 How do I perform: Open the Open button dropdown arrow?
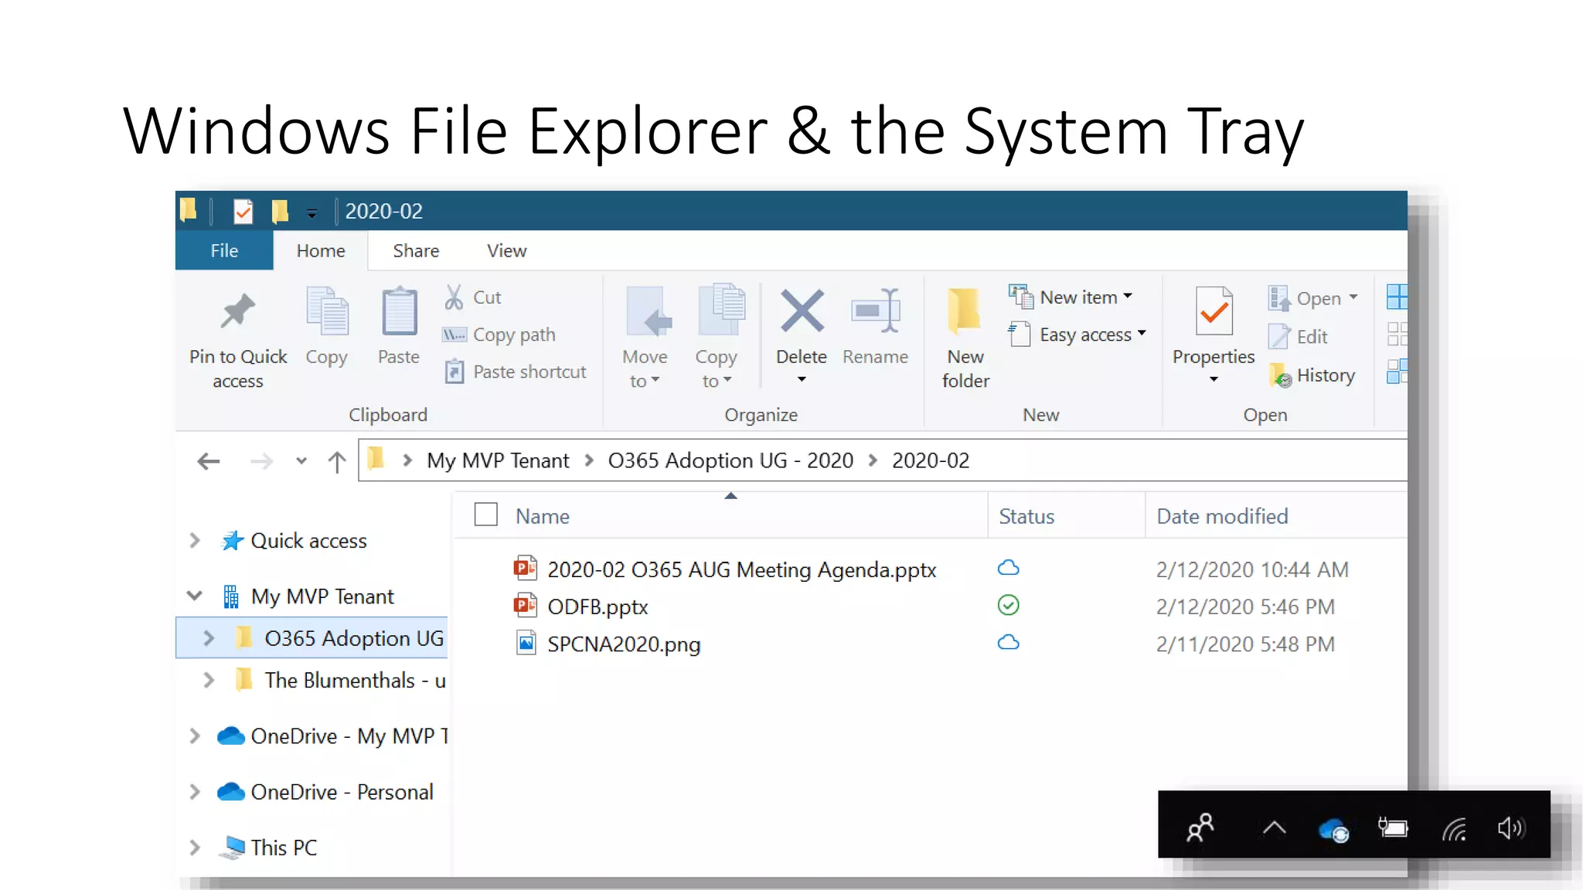pyautogui.click(x=1353, y=297)
